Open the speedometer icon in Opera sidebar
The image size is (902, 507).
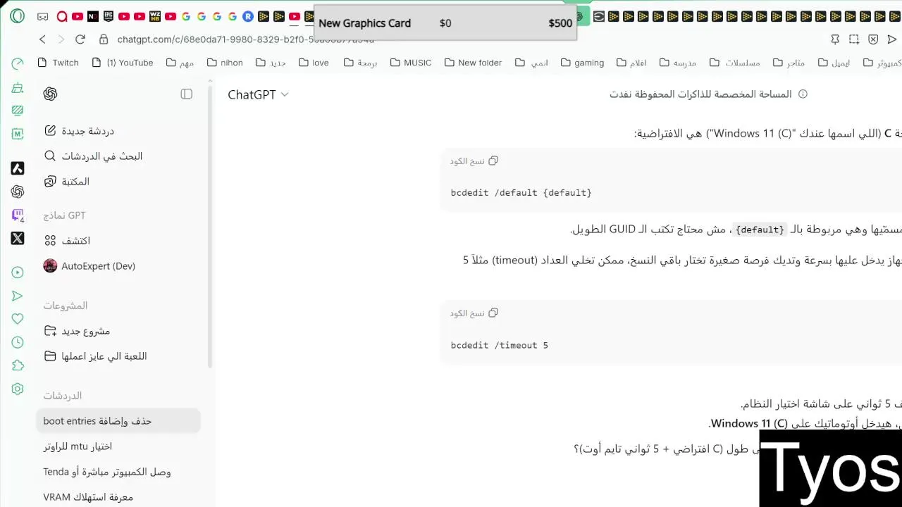point(18,63)
